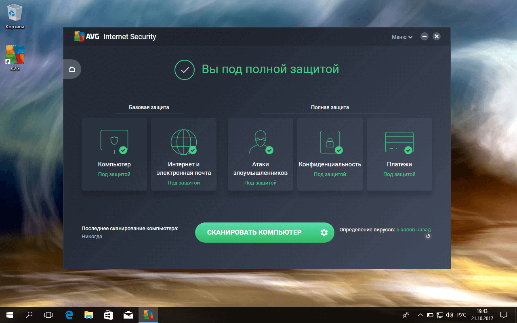
Task: Open Internet and email globe icon
Action: (x=183, y=142)
